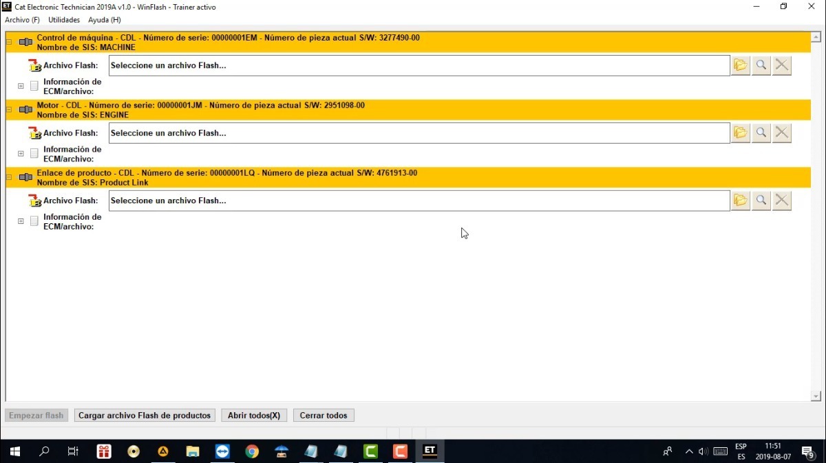Expand Información de ECM/archivo under Enlace de producto
Image resolution: width=826 pixels, height=463 pixels.
(x=21, y=221)
